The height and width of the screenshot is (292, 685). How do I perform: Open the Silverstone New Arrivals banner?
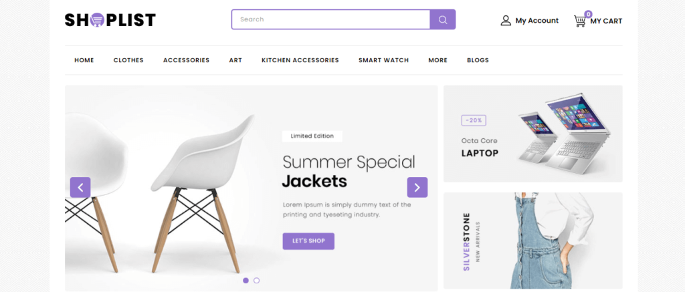(533, 241)
